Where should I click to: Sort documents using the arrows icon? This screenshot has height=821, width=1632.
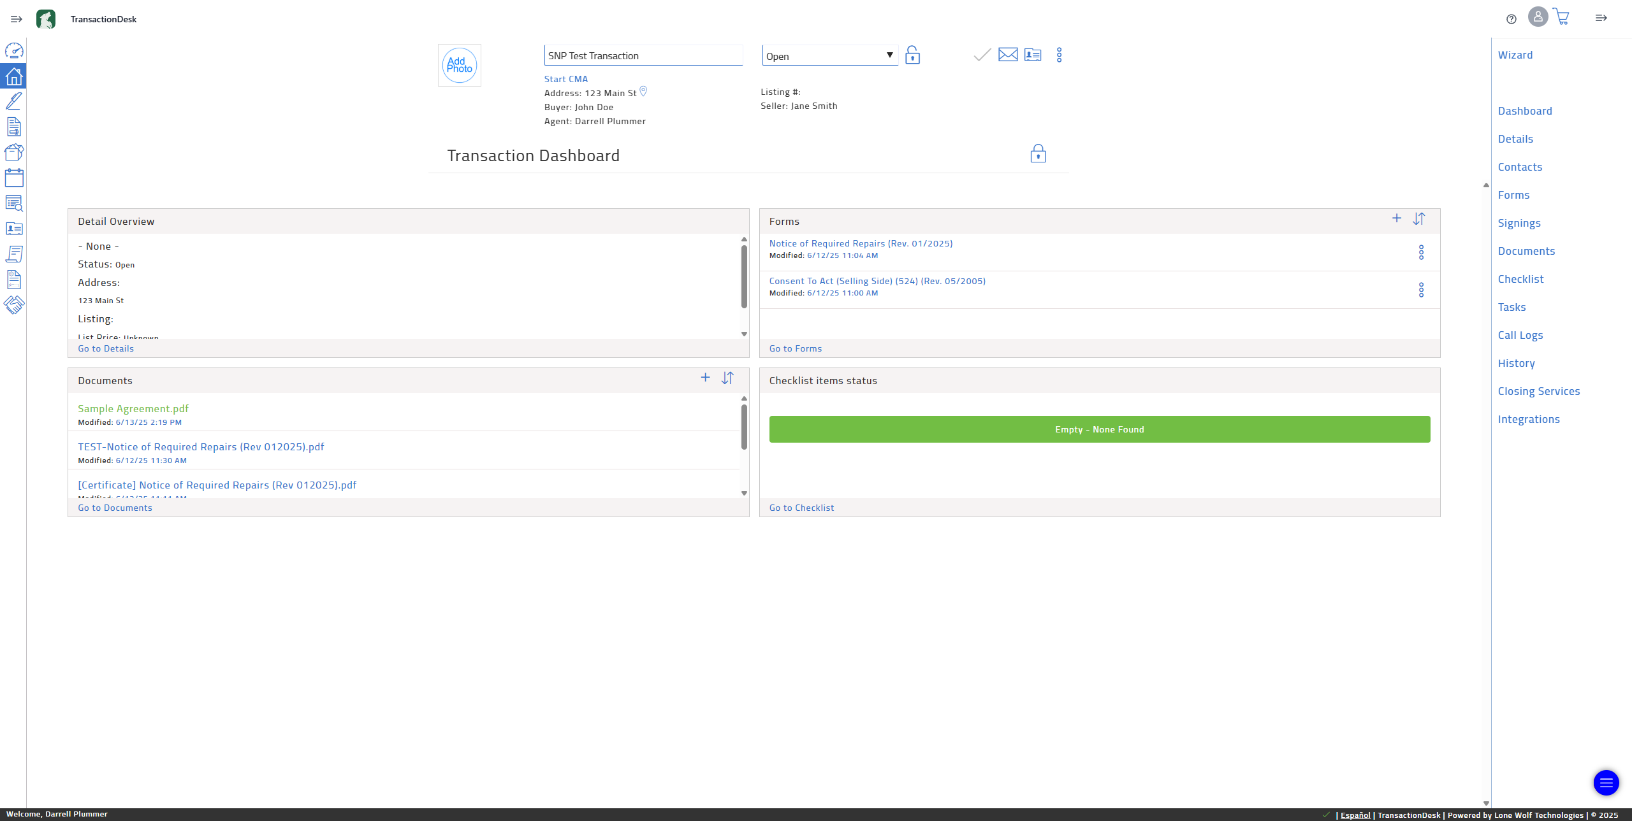coord(727,378)
